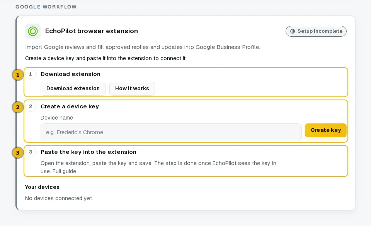Click the half-circle icon in Setup incomplete badge

[293, 31]
